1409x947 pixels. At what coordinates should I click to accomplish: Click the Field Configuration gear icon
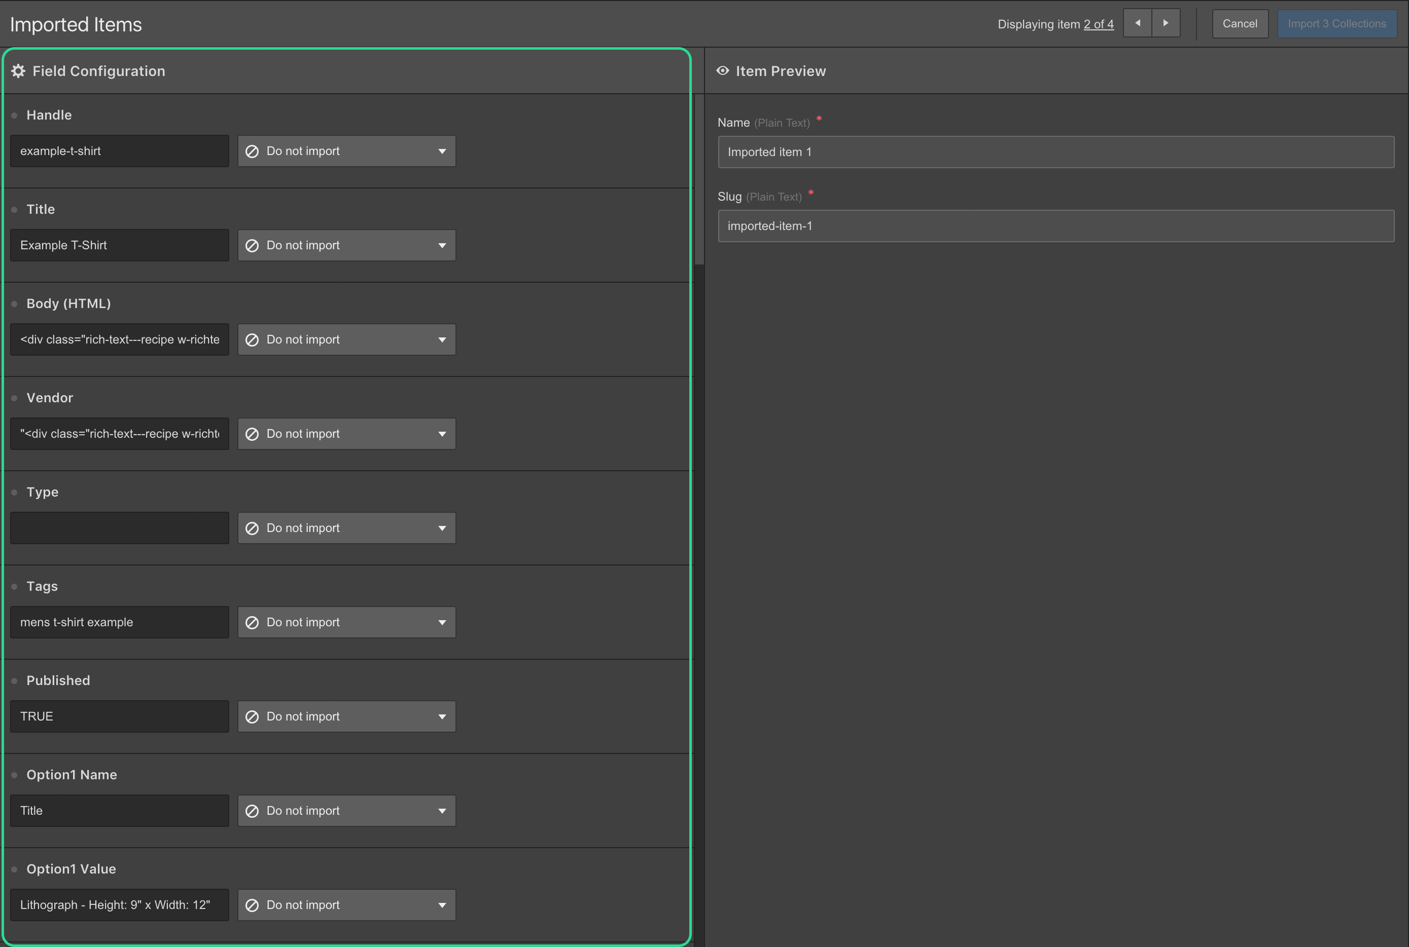click(x=18, y=71)
